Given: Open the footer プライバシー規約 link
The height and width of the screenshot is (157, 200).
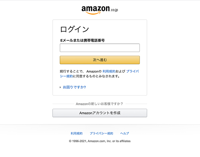Looking at the screenshot, I should tap(101, 133).
